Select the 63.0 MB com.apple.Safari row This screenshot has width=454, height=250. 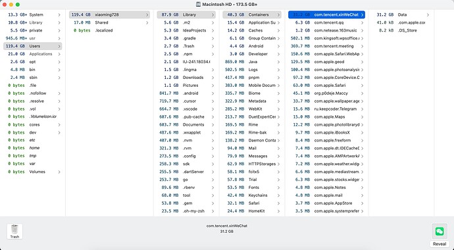click(326, 86)
